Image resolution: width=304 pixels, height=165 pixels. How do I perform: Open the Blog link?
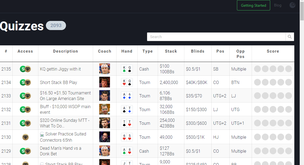point(278,5)
